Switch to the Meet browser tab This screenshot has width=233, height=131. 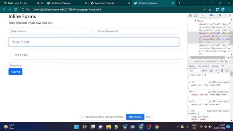click(18, 3)
